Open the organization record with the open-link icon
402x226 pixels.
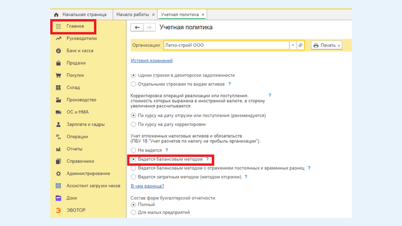(301, 46)
